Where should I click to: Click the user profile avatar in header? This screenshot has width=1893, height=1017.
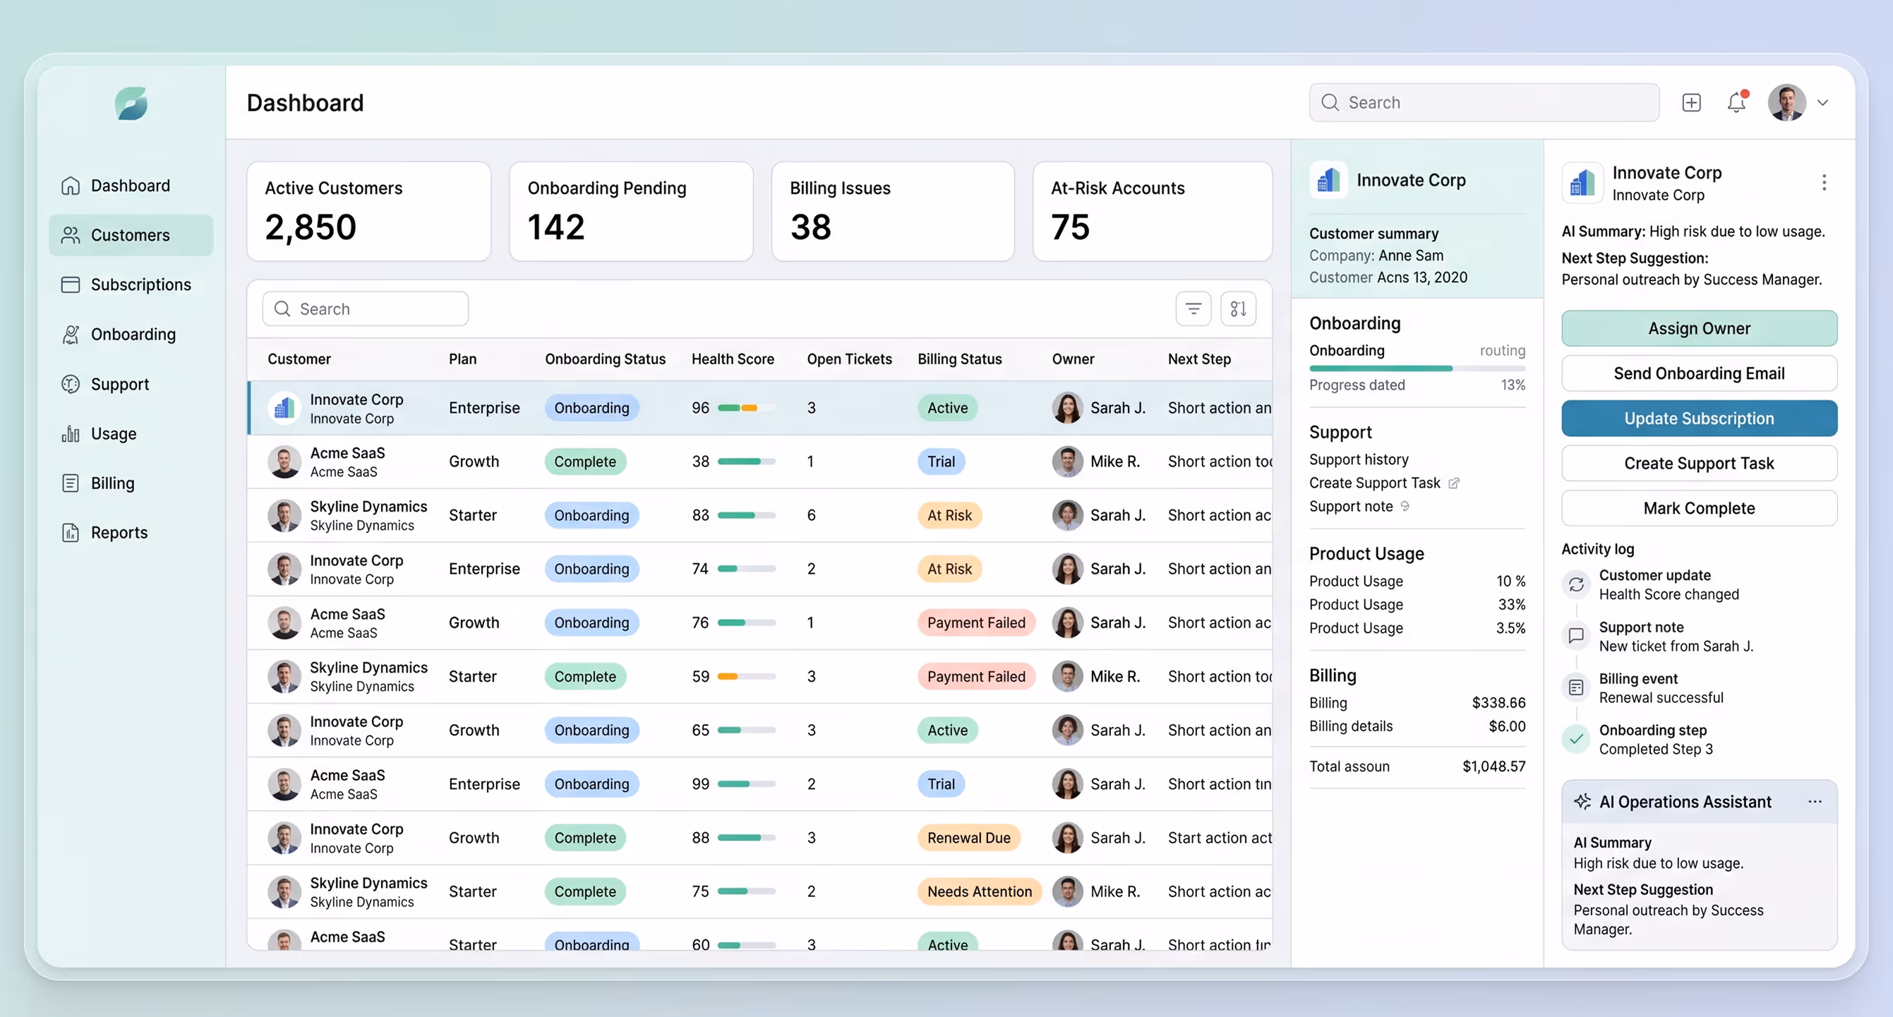(x=1786, y=103)
